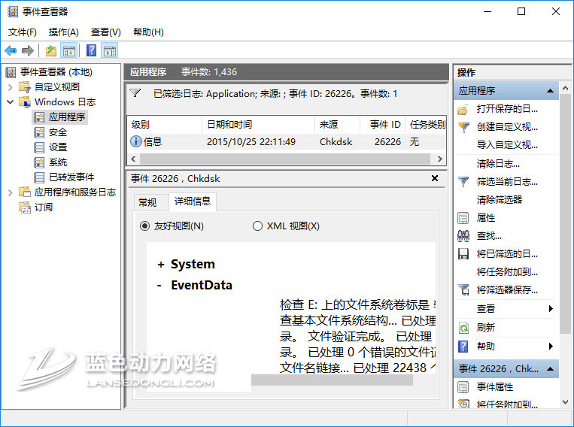574x427 pixels.
Task: Click 清除筛选器 action link
Action: pyautogui.click(x=499, y=199)
